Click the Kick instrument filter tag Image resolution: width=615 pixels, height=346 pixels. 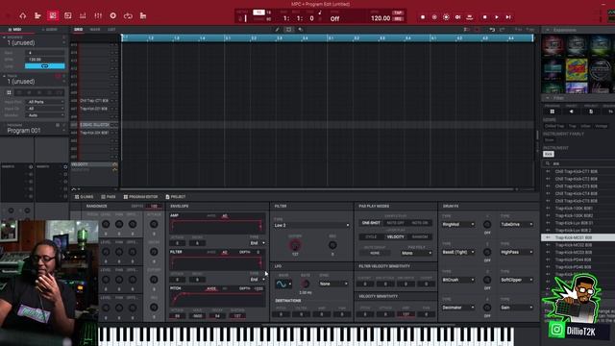click(549, 154)
